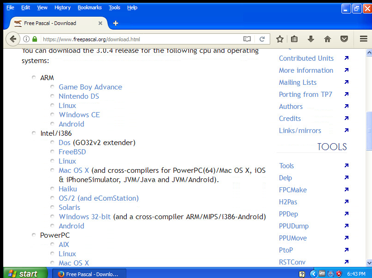Click the 6:43 PM system clock

(356, 274)
